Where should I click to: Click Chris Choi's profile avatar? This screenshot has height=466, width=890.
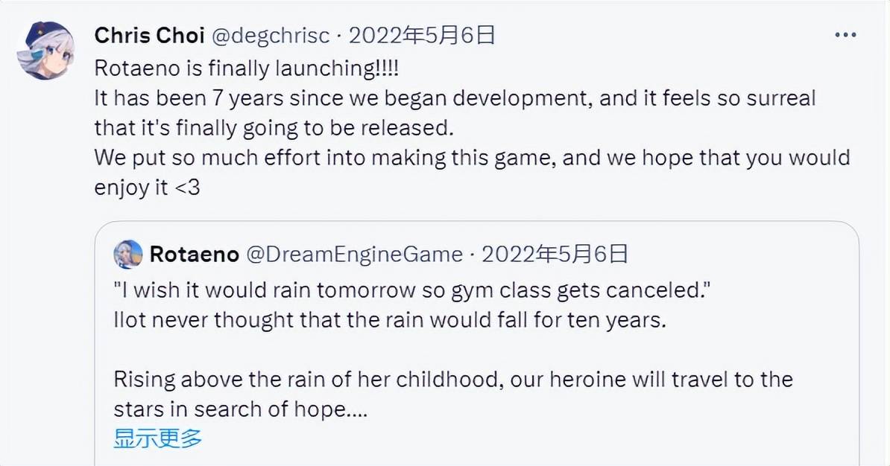pyautogui.click(x=46, y=51)
